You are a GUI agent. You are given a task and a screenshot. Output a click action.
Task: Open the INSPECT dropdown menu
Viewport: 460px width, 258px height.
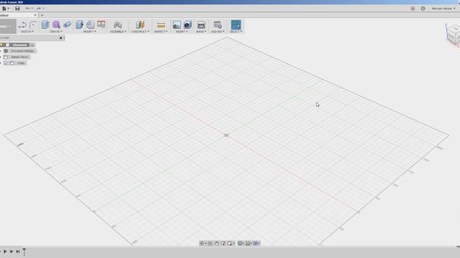point(161,32)
